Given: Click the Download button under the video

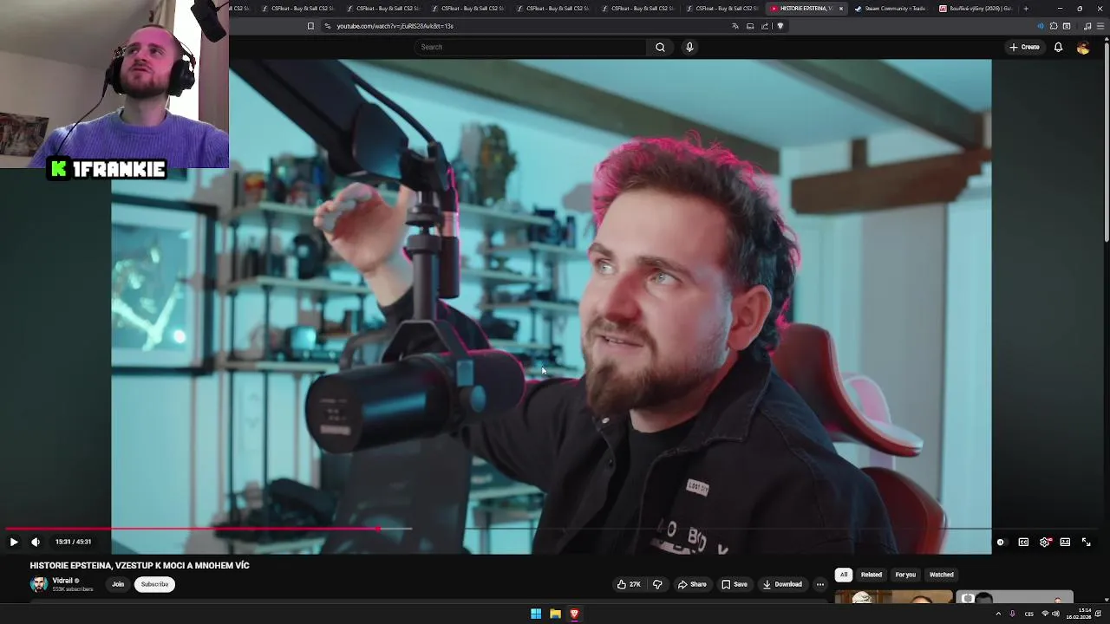Looking at the screenshot, I should click(x=782, y=584).
